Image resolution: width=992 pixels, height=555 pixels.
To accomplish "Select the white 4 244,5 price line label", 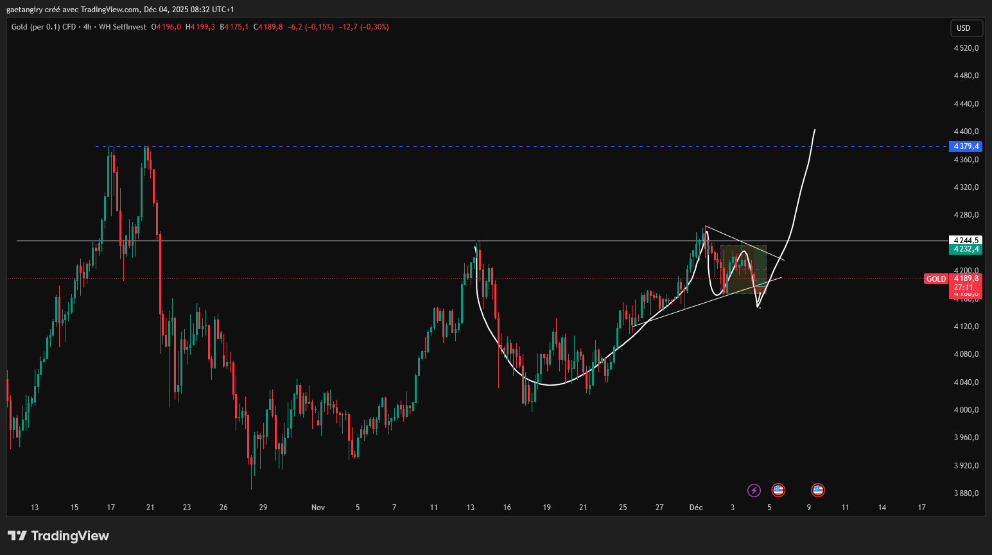I will tap(966, 241).
